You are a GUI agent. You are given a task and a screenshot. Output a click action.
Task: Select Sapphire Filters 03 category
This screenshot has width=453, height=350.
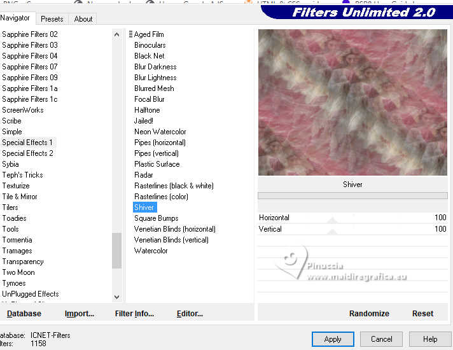tap(30, 45)
